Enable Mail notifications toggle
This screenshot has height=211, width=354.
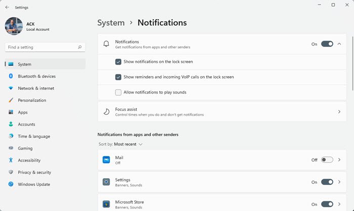tap(327, 160)
